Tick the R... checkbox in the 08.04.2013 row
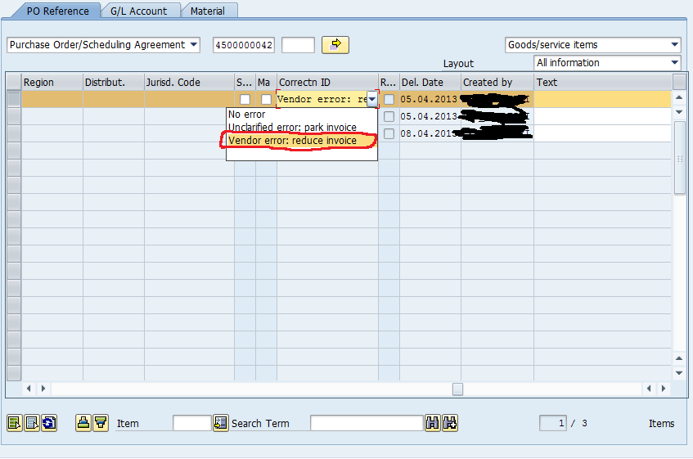 [x=389, y=134]
